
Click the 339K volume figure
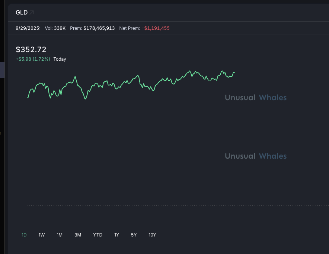(60, 28)
